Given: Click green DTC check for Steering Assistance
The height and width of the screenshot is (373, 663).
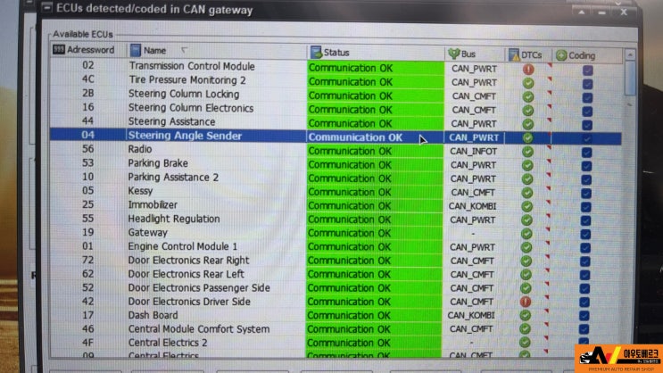Looking at the screenshot, I should (527, 124).
